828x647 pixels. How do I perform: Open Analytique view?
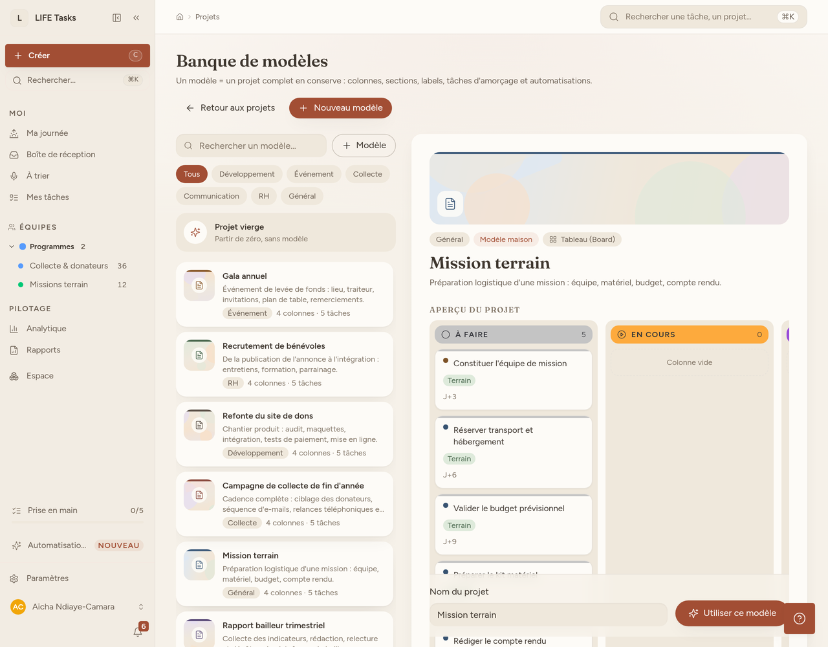[x=78, y=329]
